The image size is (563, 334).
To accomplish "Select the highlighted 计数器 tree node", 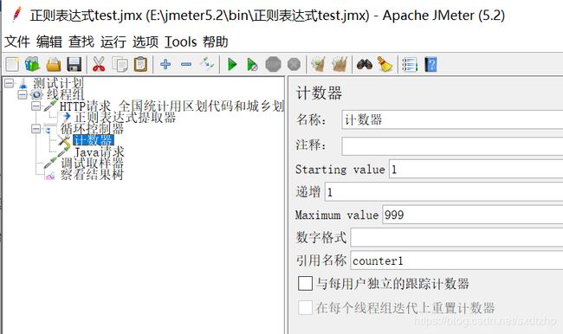I will pos(94,140).
